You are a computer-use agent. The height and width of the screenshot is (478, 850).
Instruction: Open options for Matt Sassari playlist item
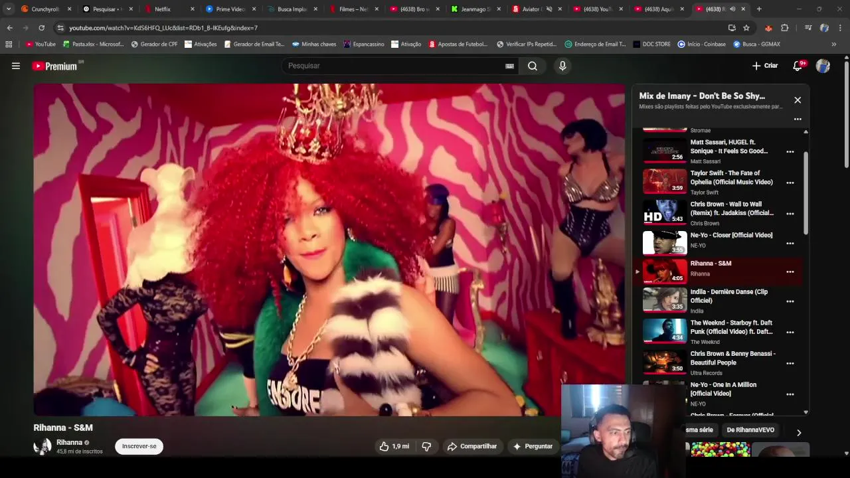tap(790, 151)
